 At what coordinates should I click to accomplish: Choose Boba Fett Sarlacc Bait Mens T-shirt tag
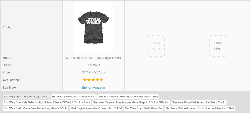coord(199,102)
